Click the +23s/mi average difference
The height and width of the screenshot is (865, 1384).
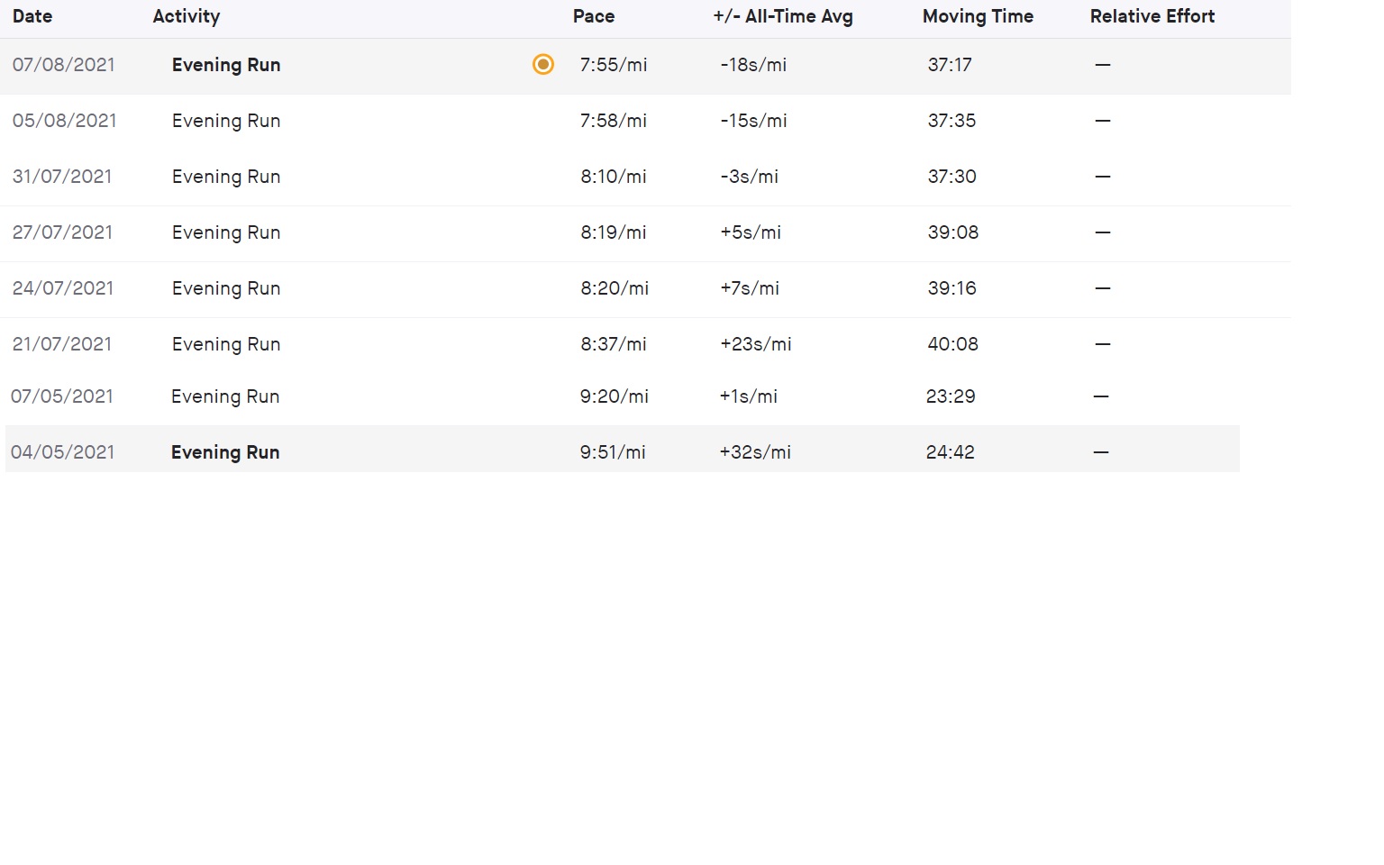tap(756, 344)
